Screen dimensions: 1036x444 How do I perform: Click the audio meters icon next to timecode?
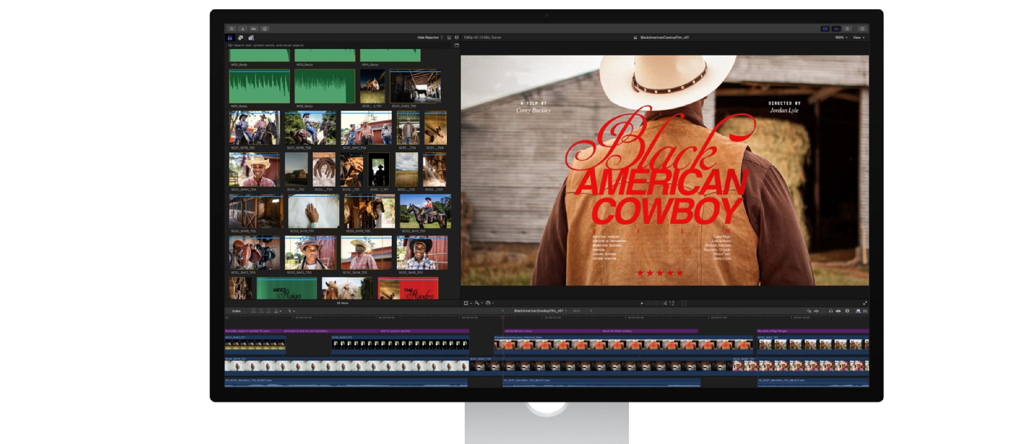[x=684, y=303]
